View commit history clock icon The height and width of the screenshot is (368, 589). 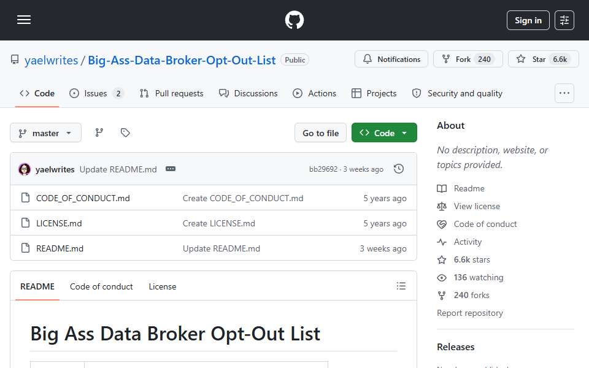coord(399,169)
